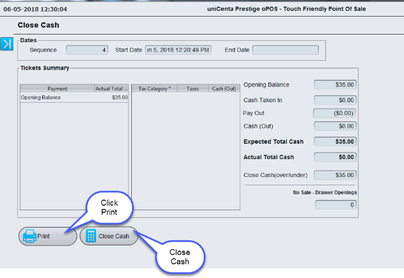Sort by Tax Category column header
This screenshot has height=278, width=404.
click(154, 88)
